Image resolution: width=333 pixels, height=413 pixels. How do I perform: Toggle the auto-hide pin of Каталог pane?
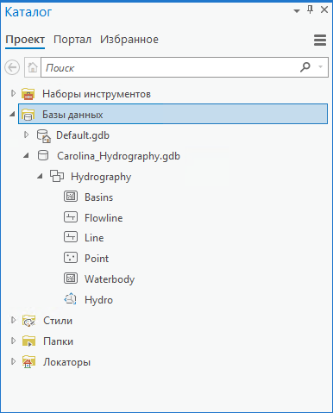click(310, 10)
